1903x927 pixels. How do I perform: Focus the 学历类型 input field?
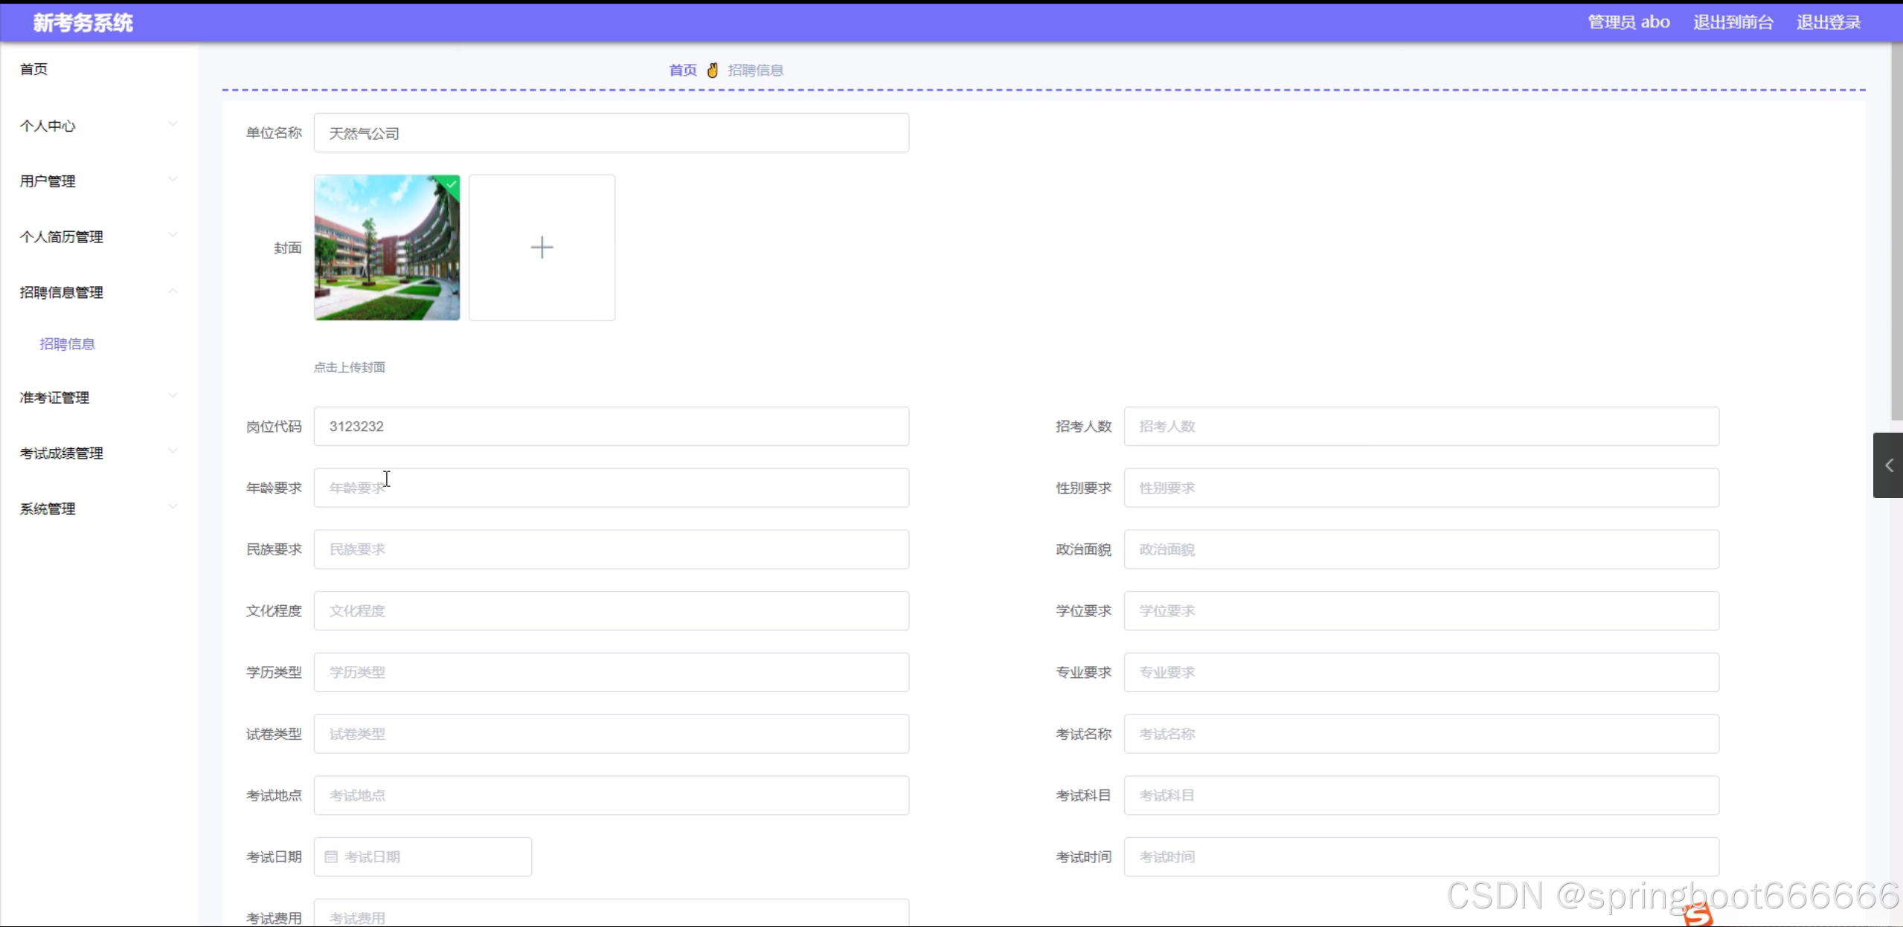(x=612, y=673)
